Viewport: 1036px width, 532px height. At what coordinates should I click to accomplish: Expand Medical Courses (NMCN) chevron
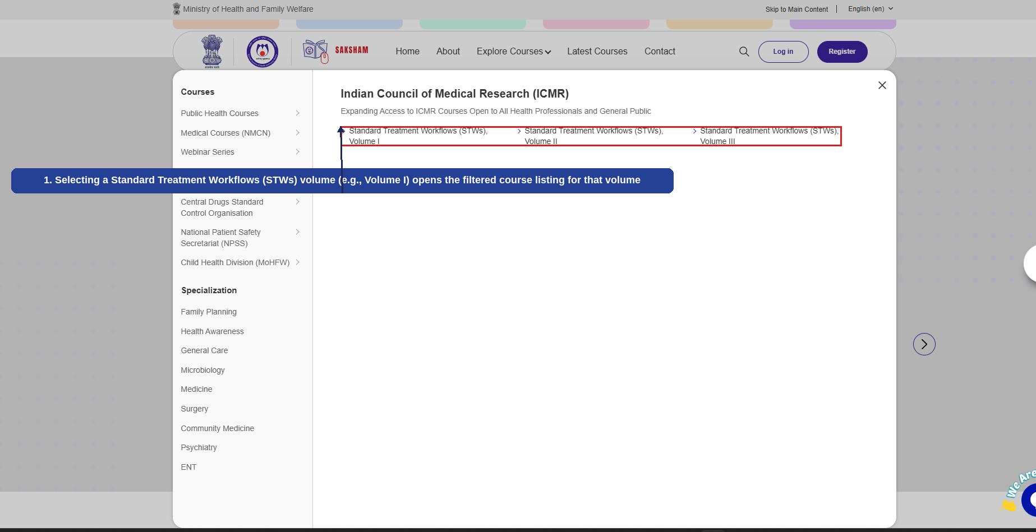(x=297, y=133)
